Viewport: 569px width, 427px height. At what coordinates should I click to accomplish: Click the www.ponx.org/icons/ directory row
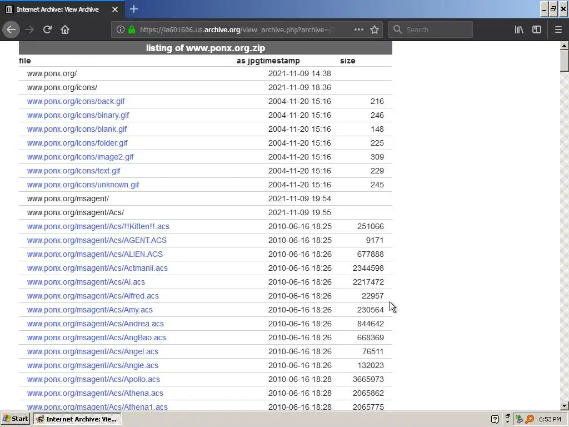click(206, 87)
